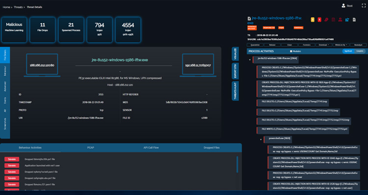Open the 21 Spawned Process card
The image size is (368, 195).
coord(71,30)
